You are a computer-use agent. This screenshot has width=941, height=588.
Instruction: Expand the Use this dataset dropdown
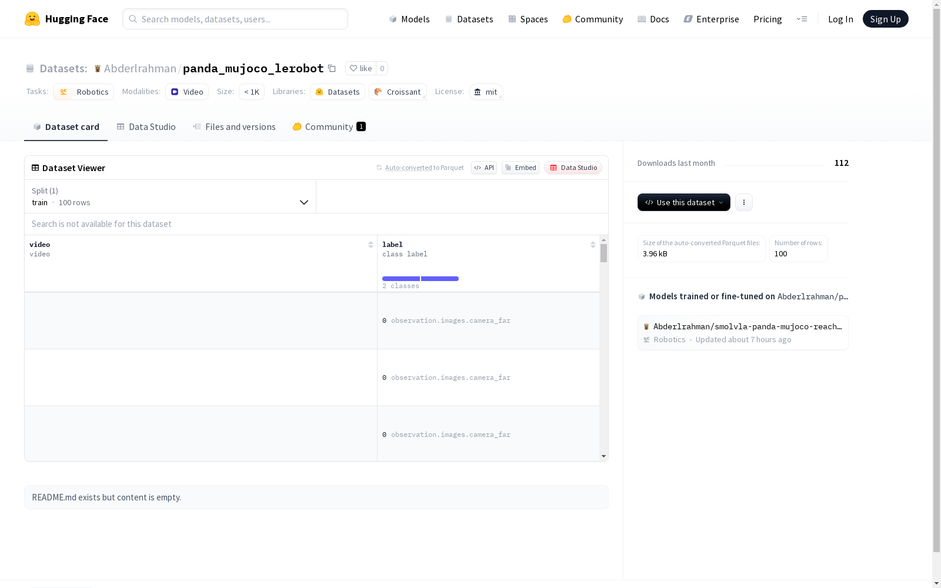coord(684,202)
